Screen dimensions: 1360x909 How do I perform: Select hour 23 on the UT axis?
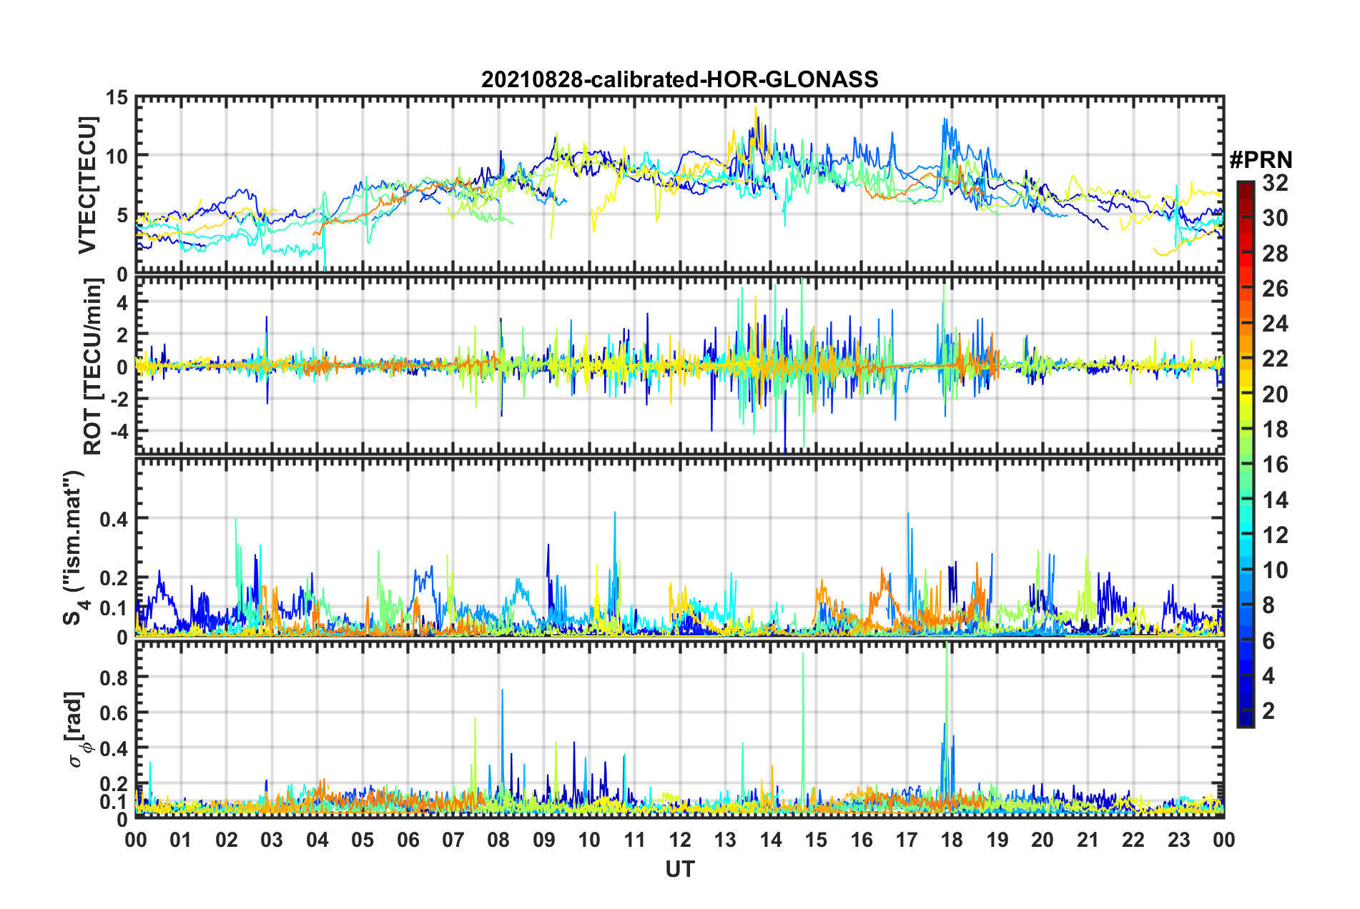pyautogui.click(x=1178, y=840)
